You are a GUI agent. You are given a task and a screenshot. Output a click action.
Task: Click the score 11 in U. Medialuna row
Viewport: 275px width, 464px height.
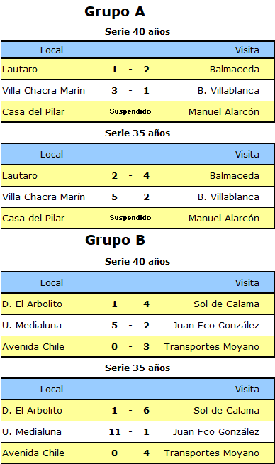click(x=115, y=432)
